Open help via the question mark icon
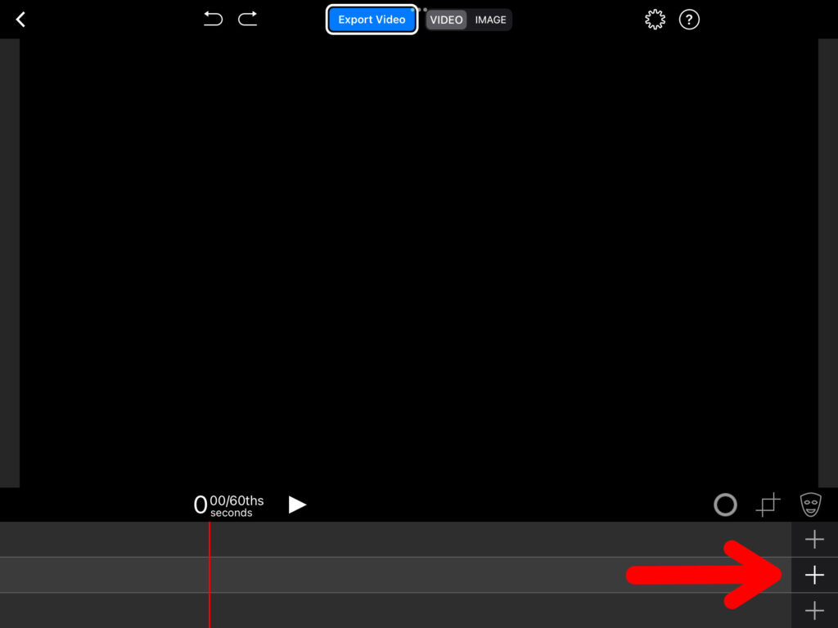Screen dimensions: 838x628 click(690, 20)
